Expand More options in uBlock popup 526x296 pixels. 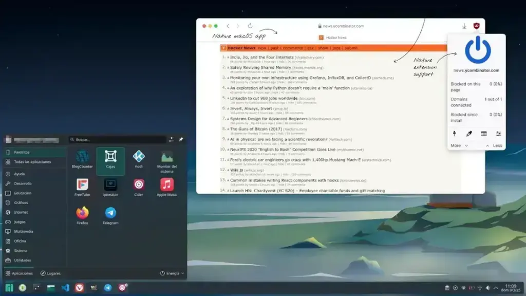pos(459,145)
